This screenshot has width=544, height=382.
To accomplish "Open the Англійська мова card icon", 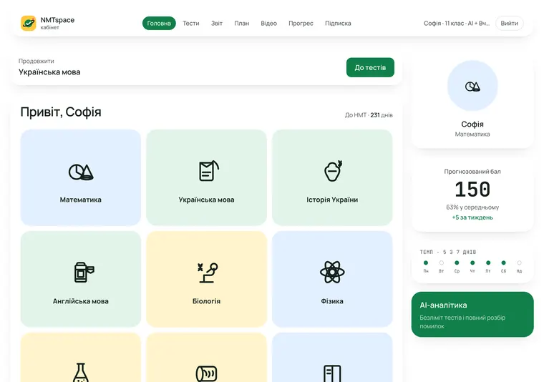I will pyautogui.click(x=84, y=272).
